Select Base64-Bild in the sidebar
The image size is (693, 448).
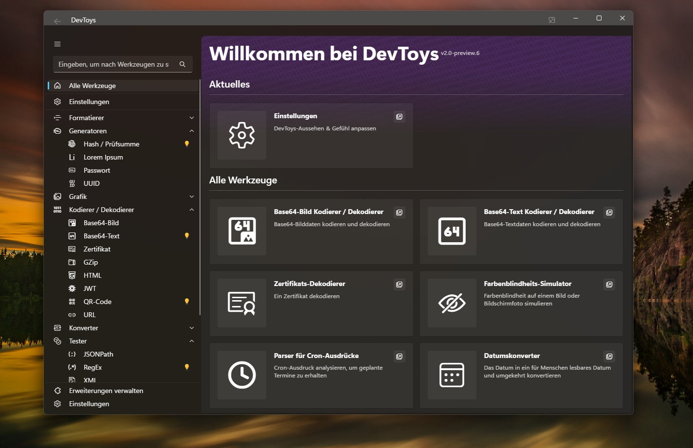point(124,223)
